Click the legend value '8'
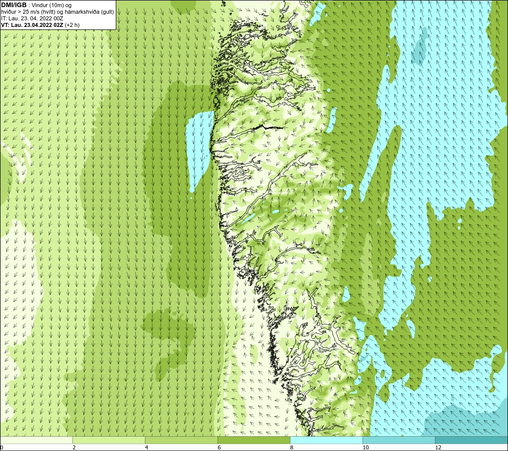The width and height of the screenshot is (508, 451). 292,447
